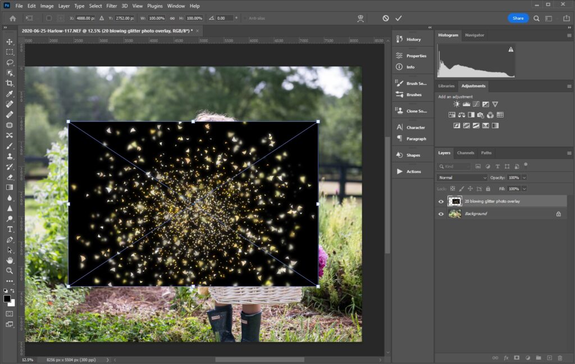Viewport: 575px width, 364px height.
Task: Select the Hand tool
Action: click(x=10, y=261)
